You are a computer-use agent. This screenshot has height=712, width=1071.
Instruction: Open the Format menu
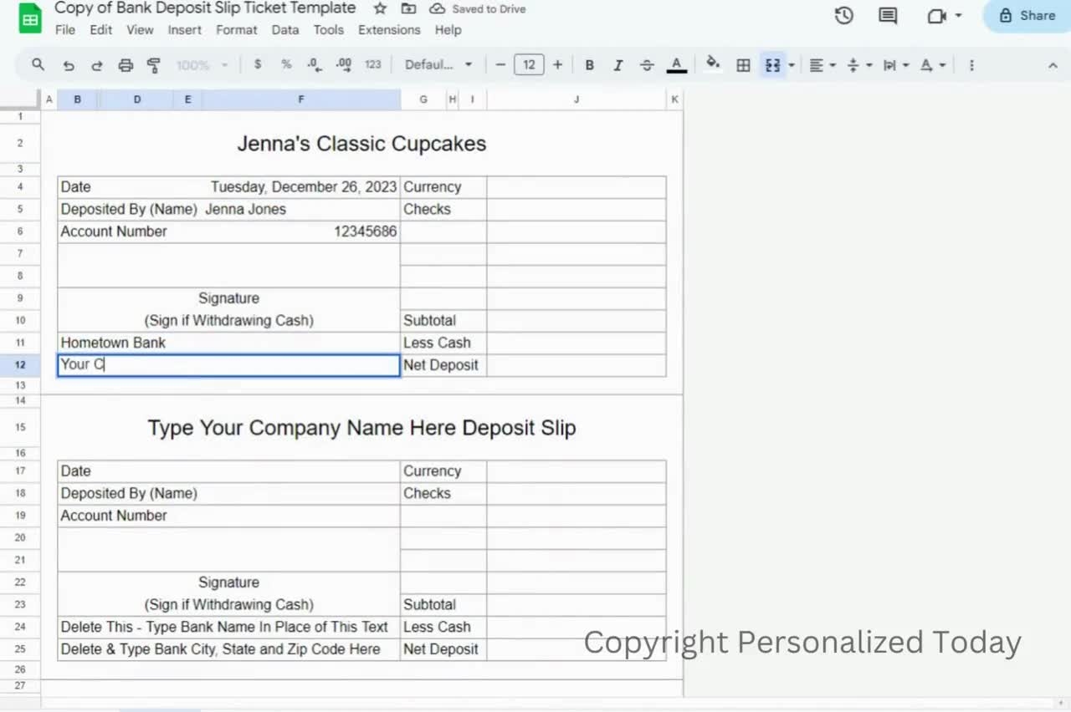236,30
